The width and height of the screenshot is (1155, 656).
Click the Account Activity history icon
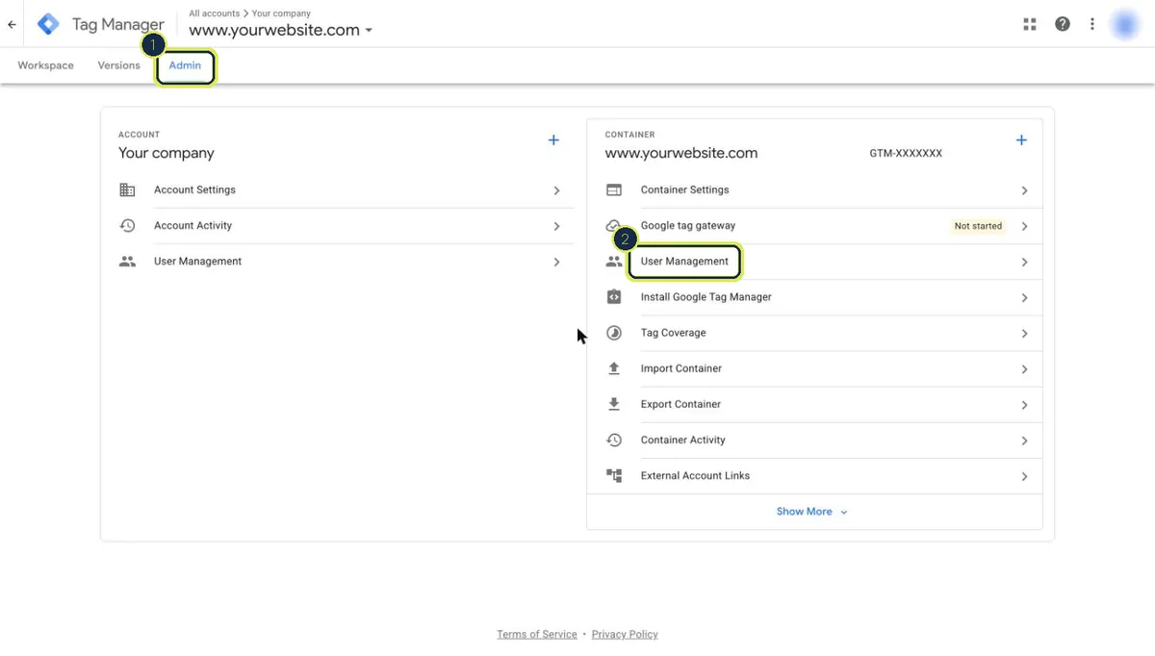(x=127, y=225)
